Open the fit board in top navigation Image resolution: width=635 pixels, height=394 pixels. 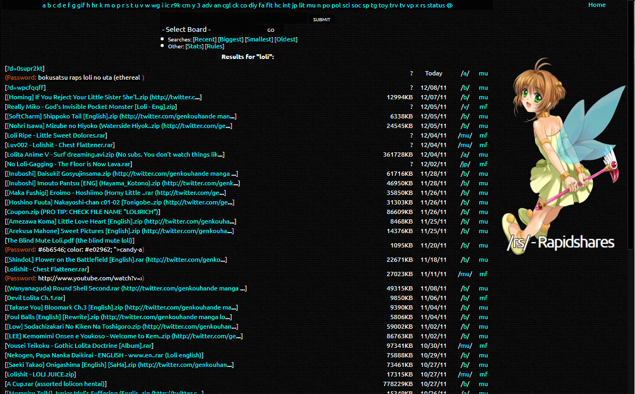click(x=269, y=5)
